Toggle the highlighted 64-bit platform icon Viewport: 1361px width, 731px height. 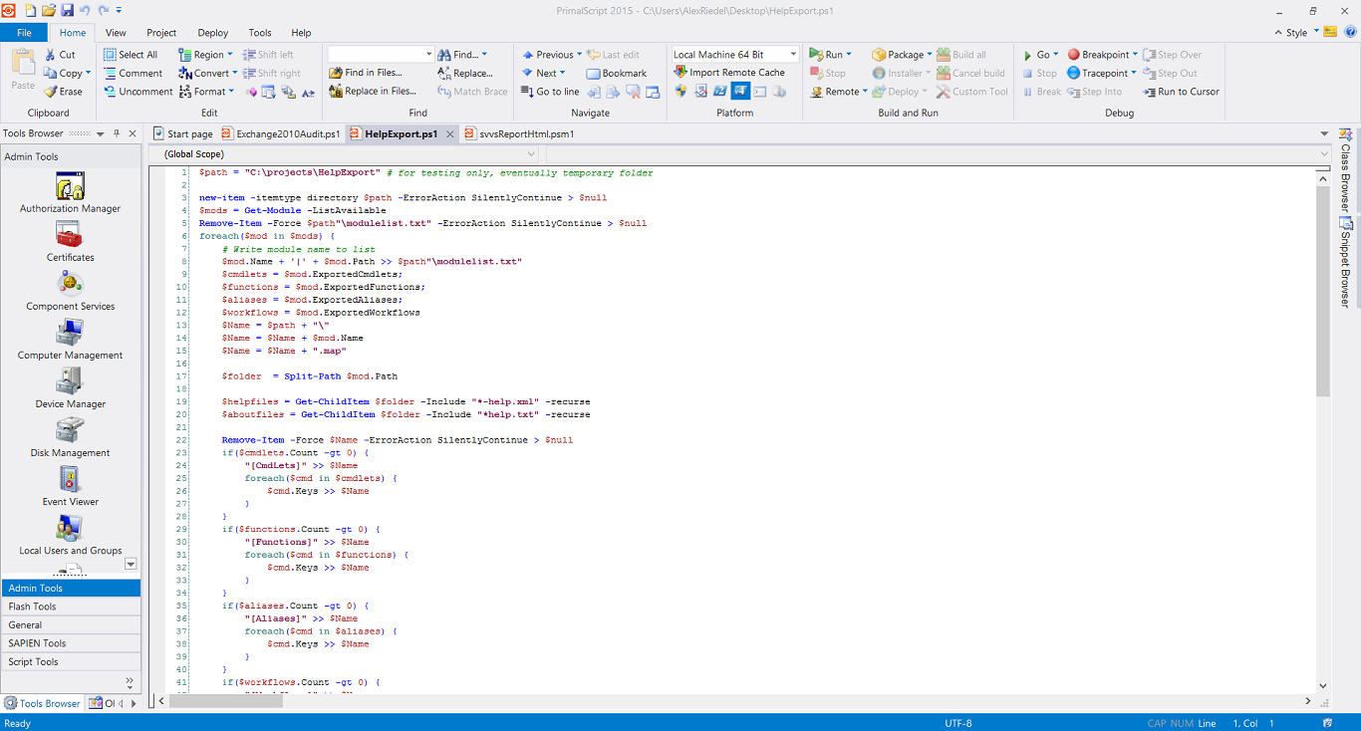click(740, 92)
